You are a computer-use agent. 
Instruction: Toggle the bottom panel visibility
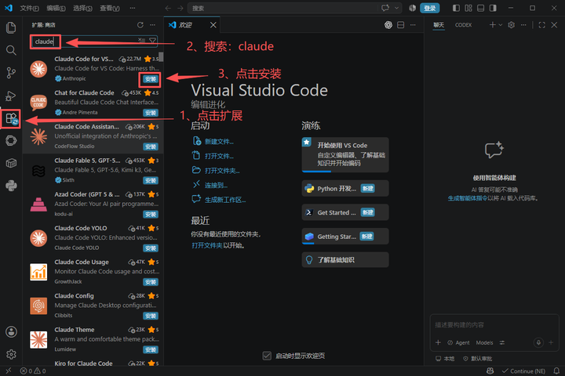(x=481, y=8)
